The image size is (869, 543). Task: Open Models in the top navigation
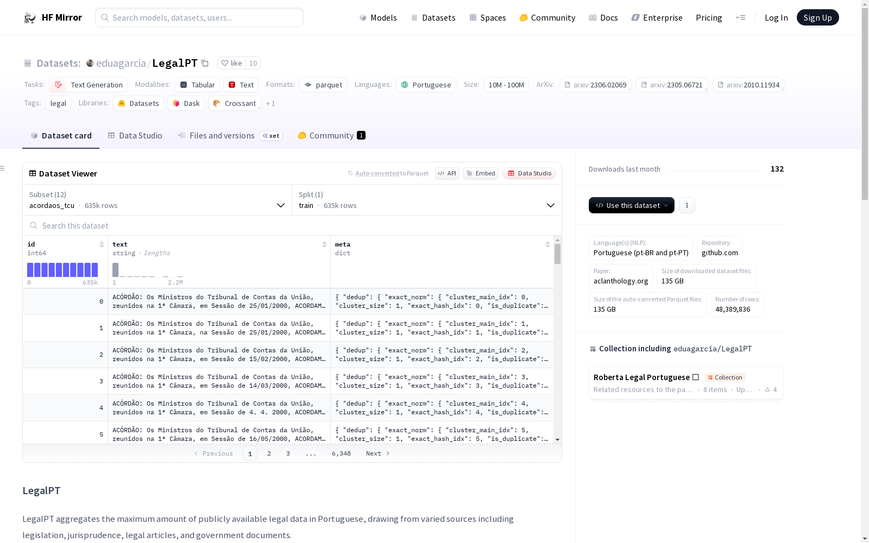click(378, 18)
